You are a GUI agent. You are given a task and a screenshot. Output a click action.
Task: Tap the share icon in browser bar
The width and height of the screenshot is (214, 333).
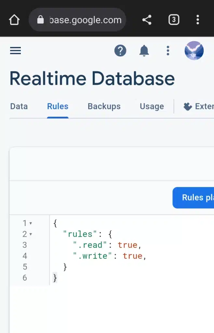(x=147, y=20)
